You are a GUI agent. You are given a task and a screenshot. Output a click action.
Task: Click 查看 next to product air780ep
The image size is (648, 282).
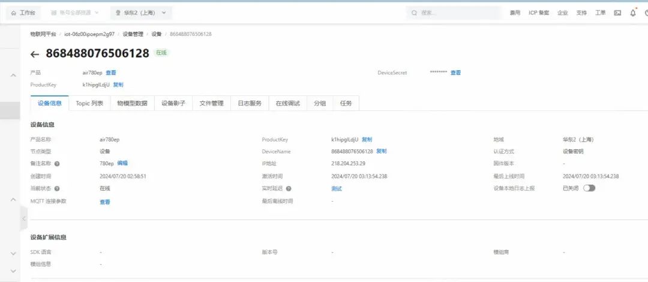tap(111, 73)
